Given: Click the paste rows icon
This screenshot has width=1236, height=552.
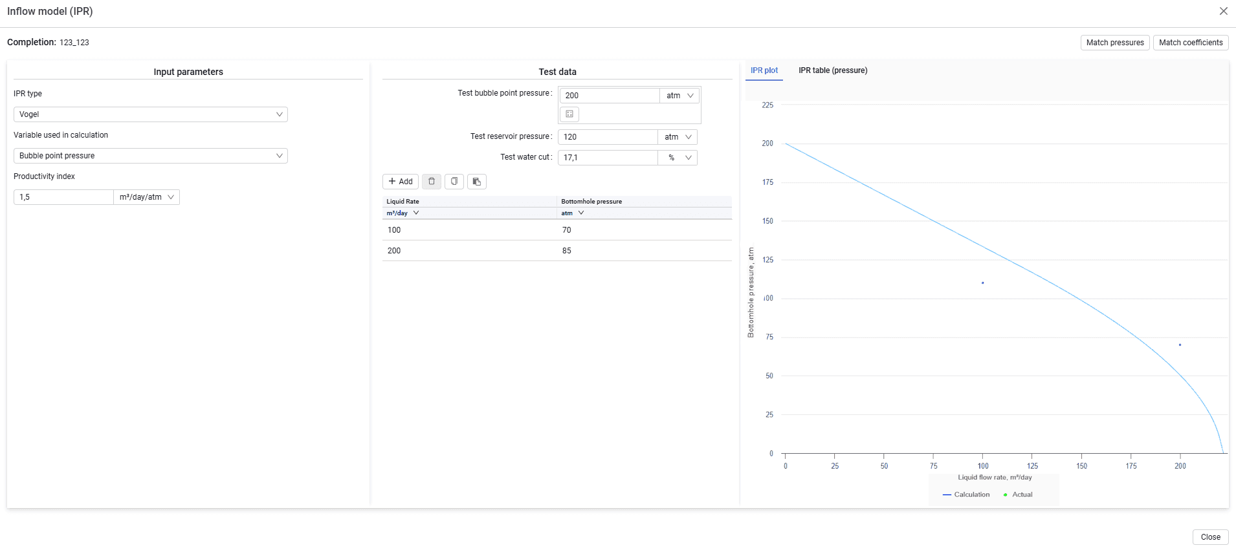Looking at the screenshot, I should (x=477, y=182).
